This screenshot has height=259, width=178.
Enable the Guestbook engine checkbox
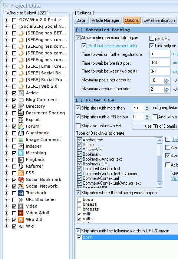pyautogui.click(x=14, y=133)
